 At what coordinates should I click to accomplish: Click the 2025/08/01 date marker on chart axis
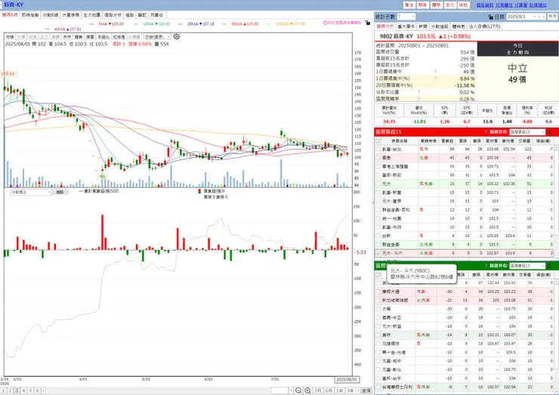(x=347, y=379)
